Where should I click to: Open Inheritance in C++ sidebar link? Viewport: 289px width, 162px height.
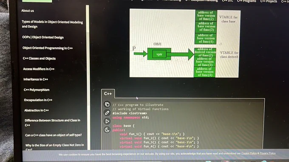(36, 79)
